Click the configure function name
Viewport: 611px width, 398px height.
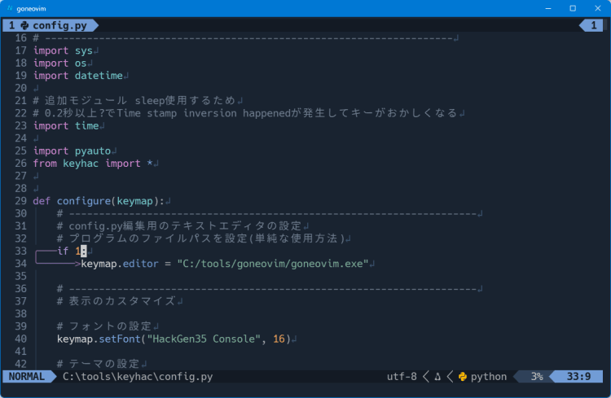pos(84,201)
